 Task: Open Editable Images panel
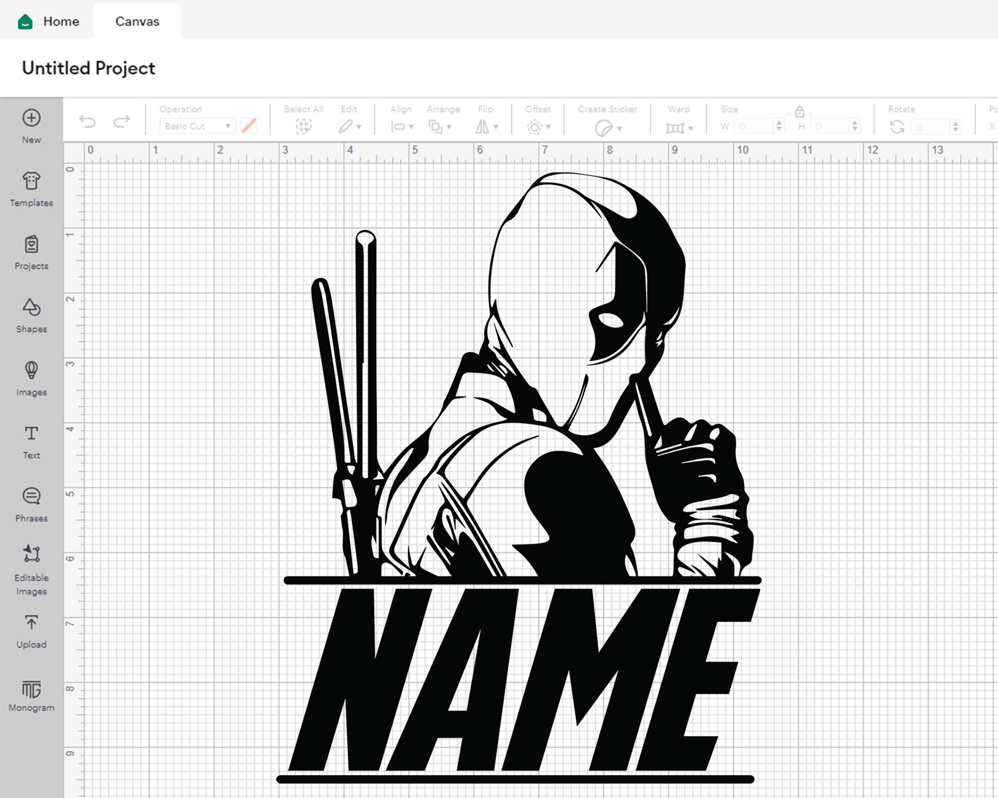pos(31,570)
